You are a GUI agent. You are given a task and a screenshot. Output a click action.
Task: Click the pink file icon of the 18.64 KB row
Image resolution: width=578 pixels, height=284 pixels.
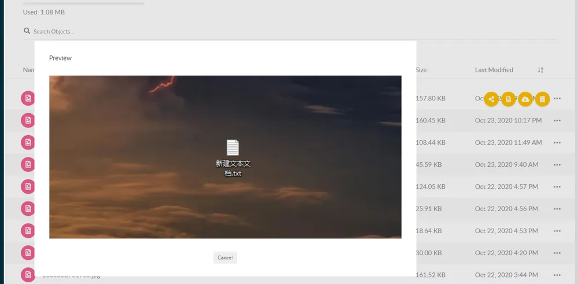coord(28,230)
